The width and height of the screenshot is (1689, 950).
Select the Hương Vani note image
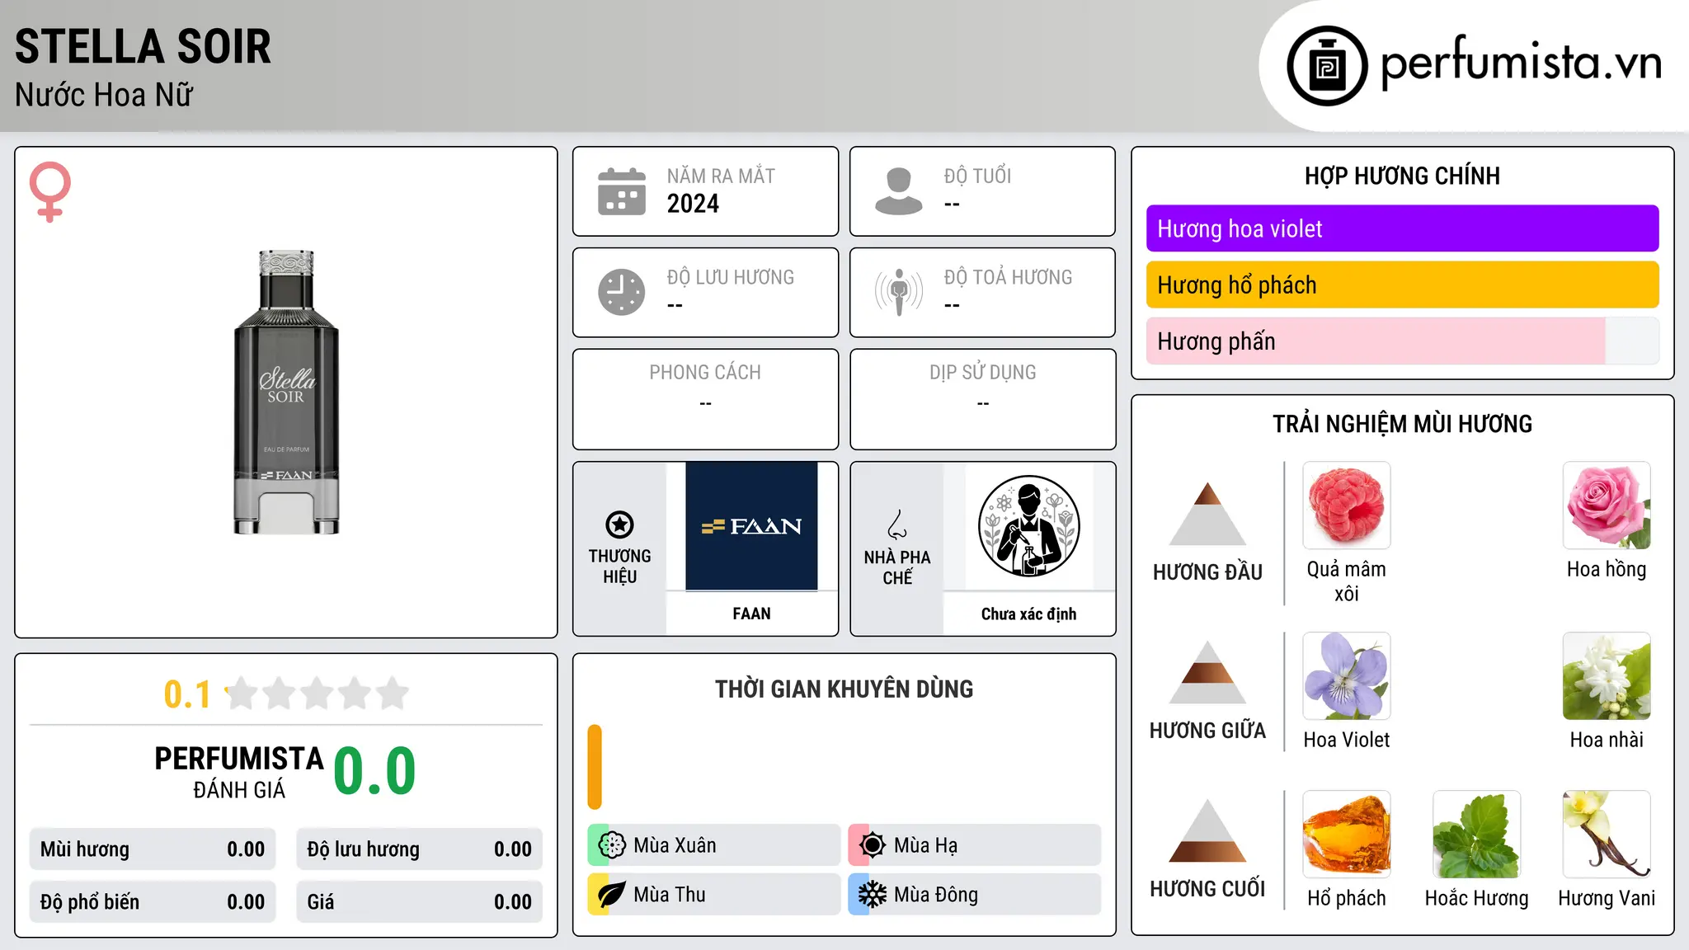(x=1607, y=835)
